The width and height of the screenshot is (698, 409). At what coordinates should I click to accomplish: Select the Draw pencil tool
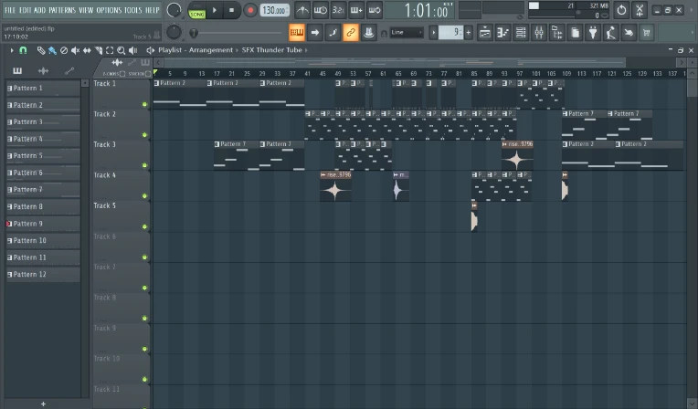pos(40,50)
